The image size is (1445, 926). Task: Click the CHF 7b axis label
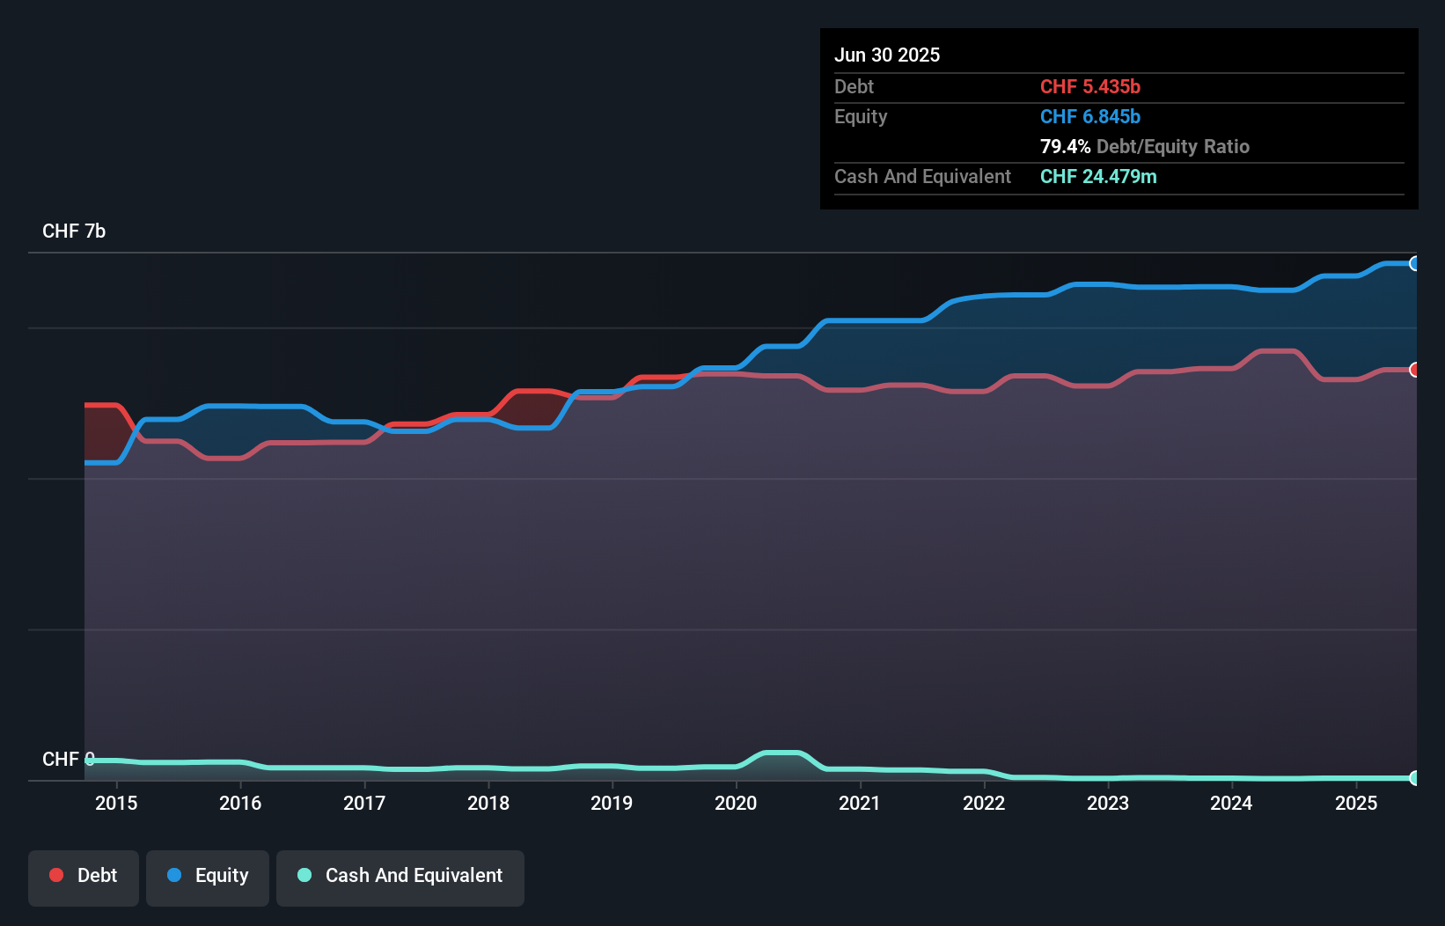pyautogui.click(x=74, y=231)
